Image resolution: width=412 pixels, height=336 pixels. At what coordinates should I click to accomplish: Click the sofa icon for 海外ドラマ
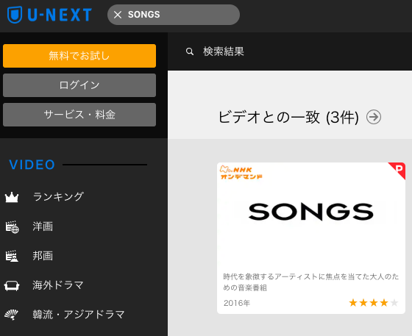(x=12, y=285)
